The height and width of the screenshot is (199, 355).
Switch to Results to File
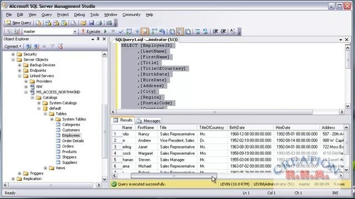point(187,32)
